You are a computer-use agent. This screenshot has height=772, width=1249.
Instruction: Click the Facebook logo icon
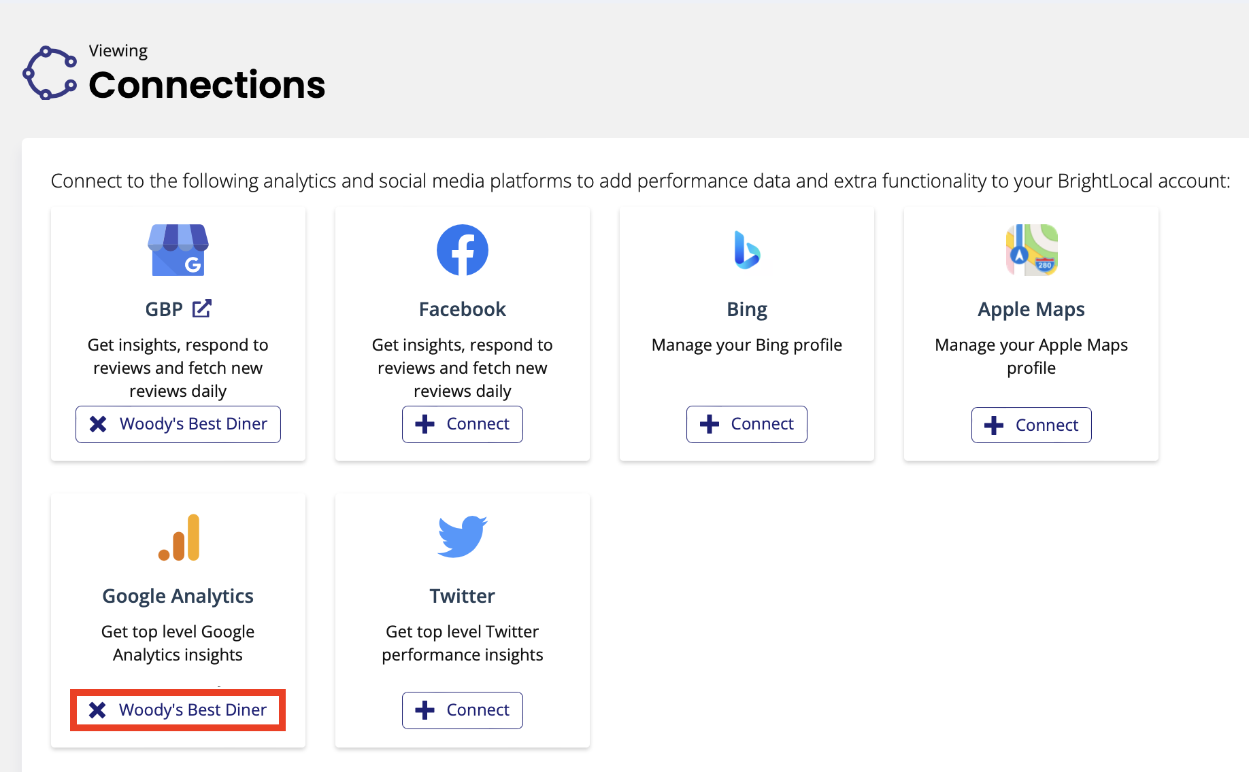[463, 250]
